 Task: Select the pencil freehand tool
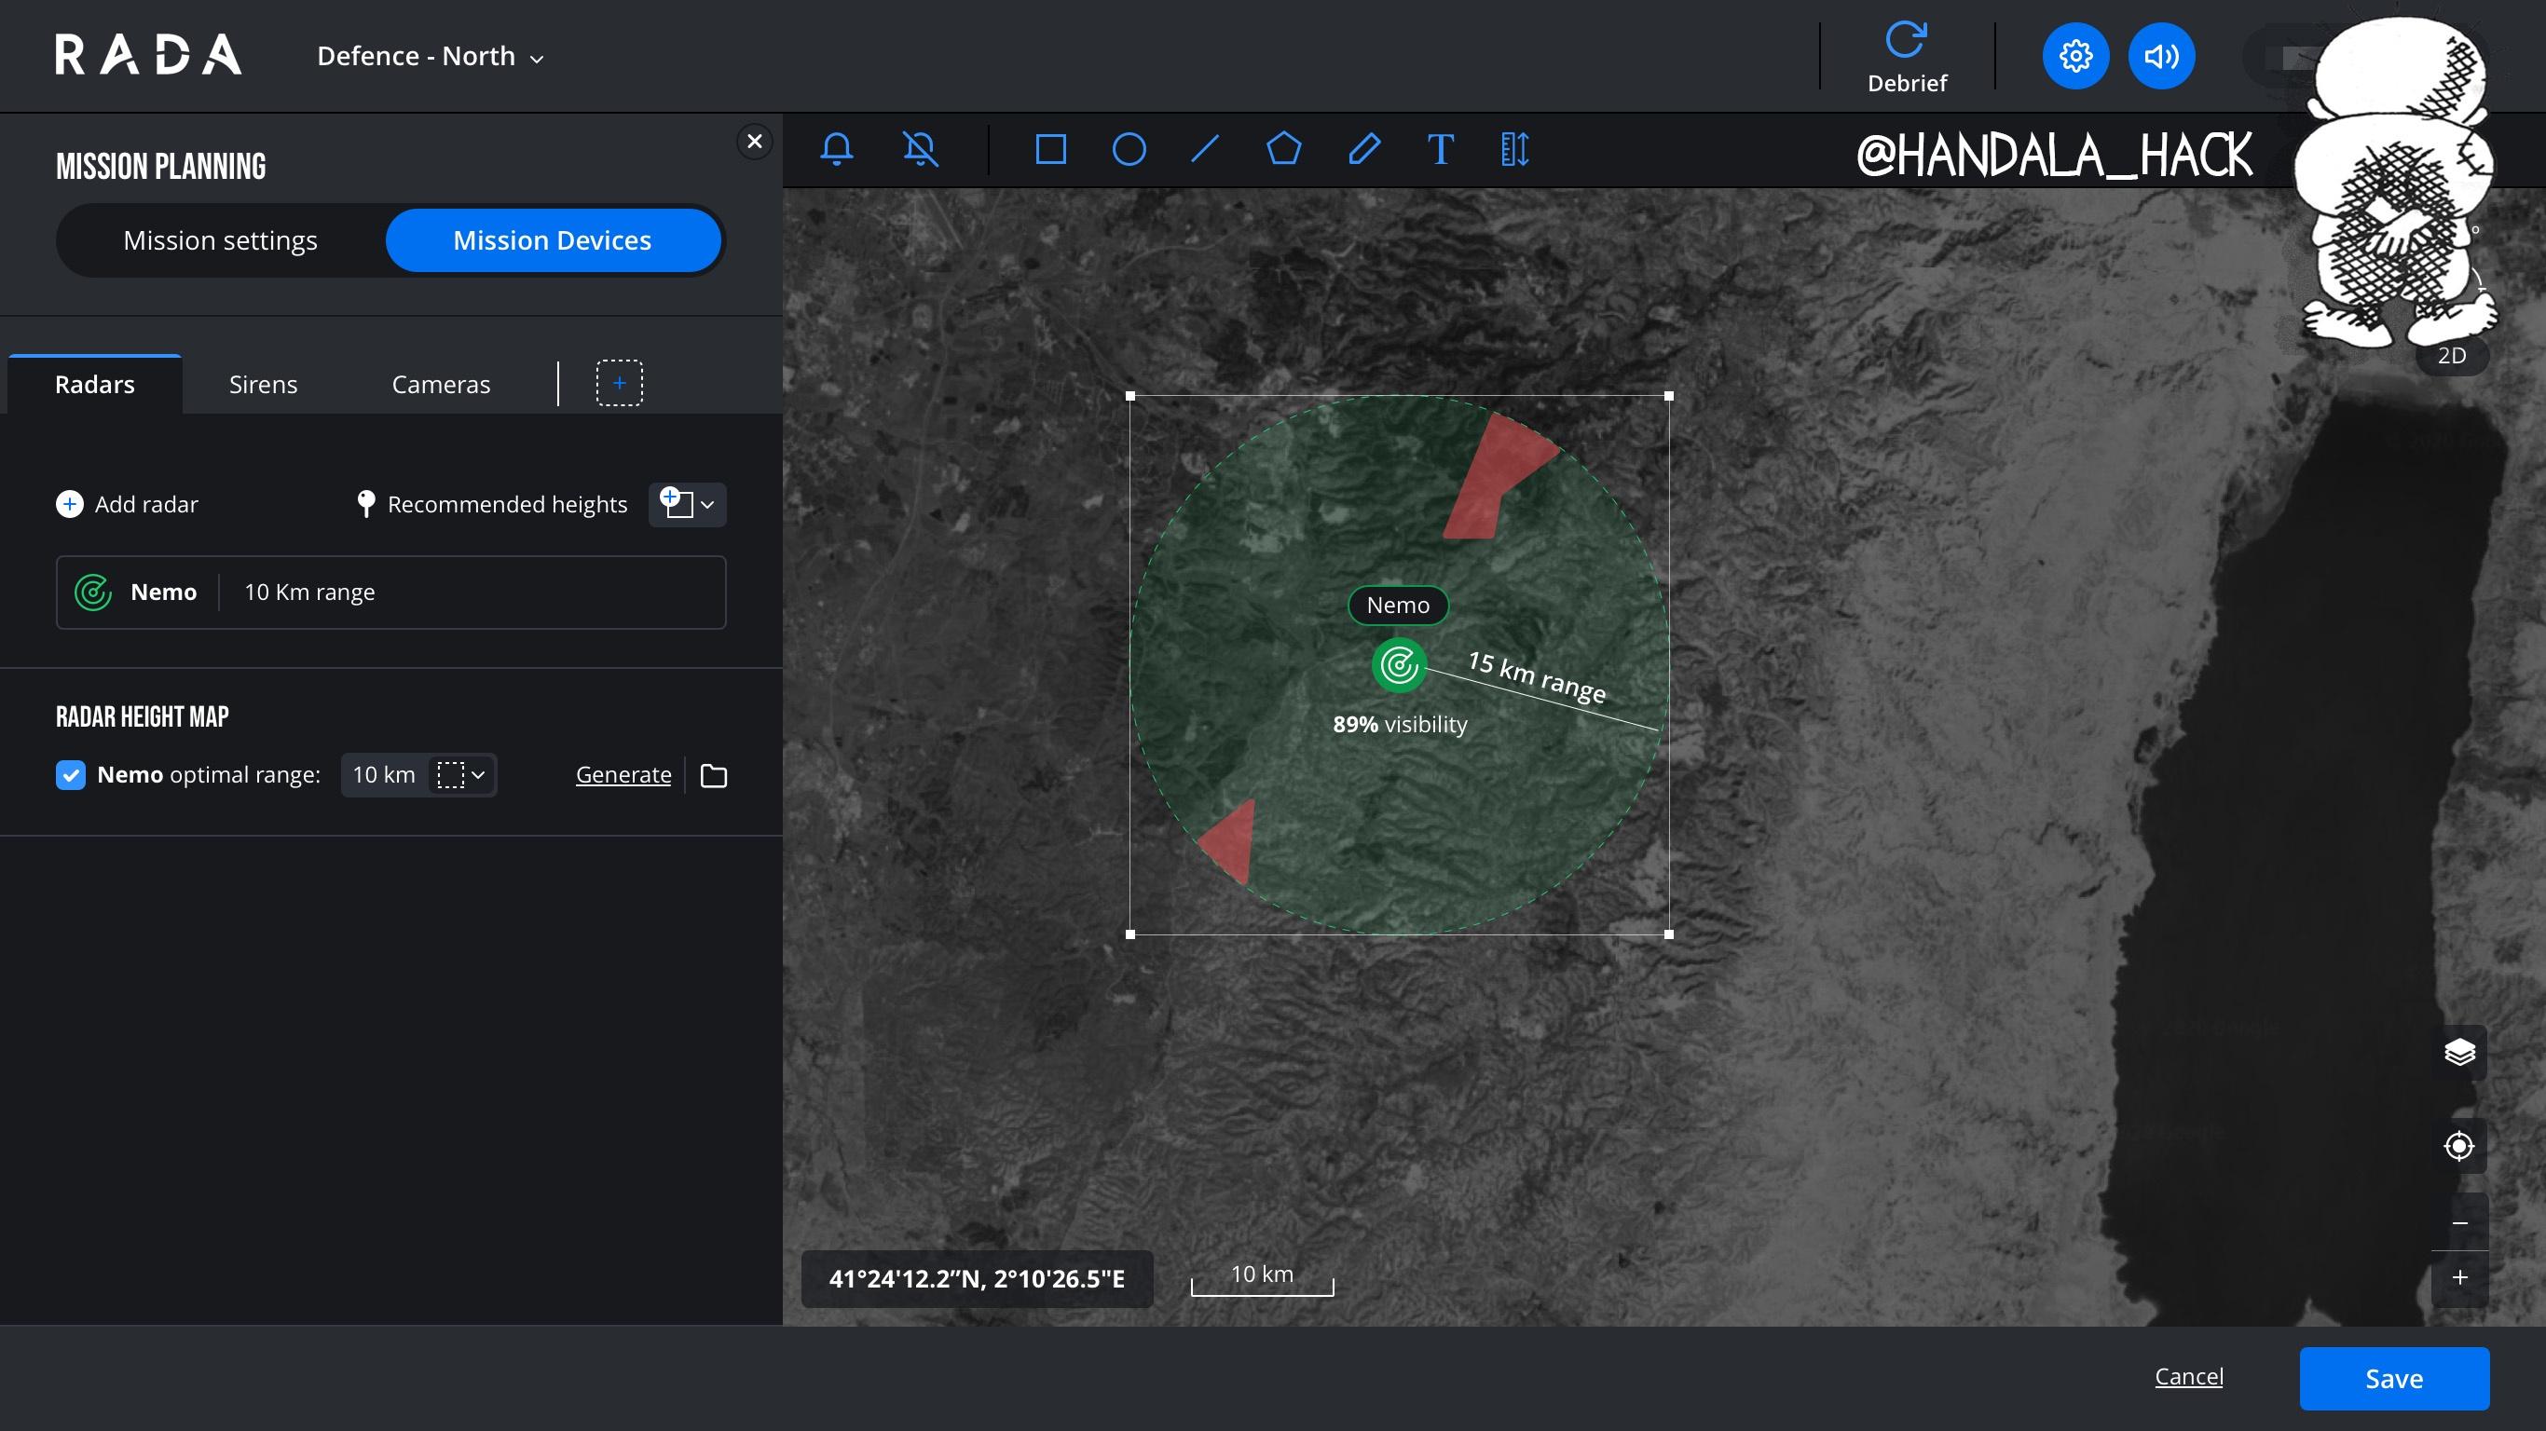click(1364, 149)
